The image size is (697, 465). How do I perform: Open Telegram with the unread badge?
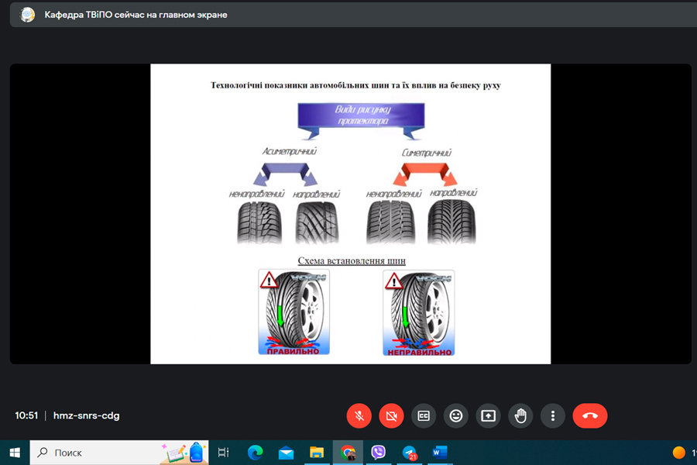(410, 453)
